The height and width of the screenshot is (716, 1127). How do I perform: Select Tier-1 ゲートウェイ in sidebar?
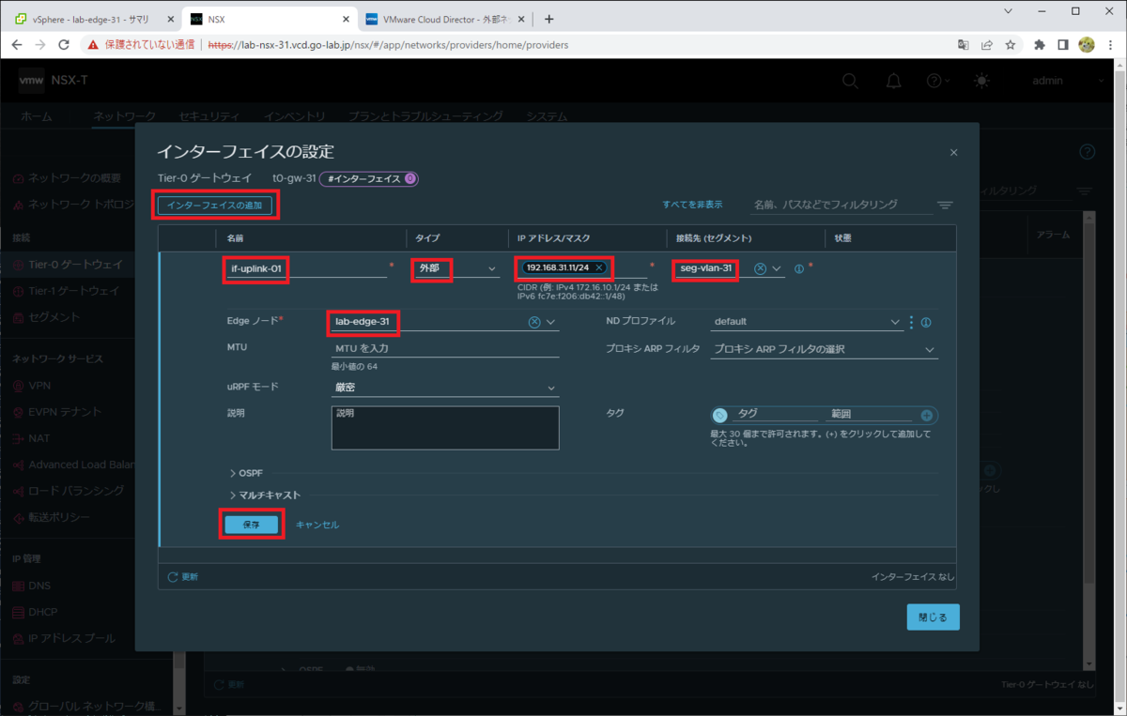coord(74,291)
